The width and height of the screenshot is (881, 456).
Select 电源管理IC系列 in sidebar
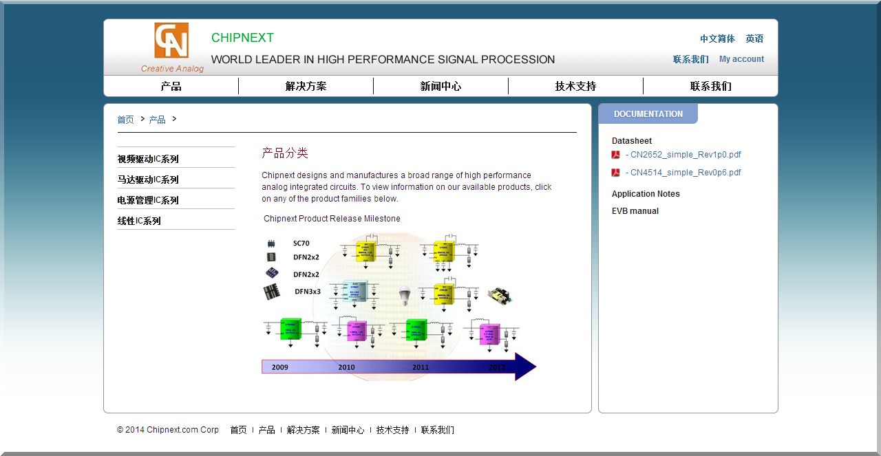[148, 200]
